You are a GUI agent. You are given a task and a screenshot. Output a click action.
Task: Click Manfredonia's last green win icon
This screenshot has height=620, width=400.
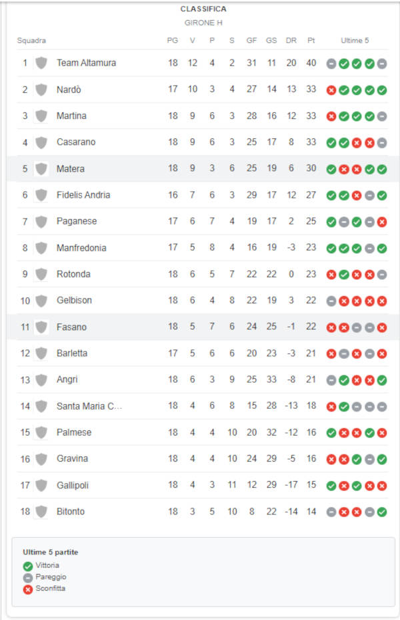point(382,249)
